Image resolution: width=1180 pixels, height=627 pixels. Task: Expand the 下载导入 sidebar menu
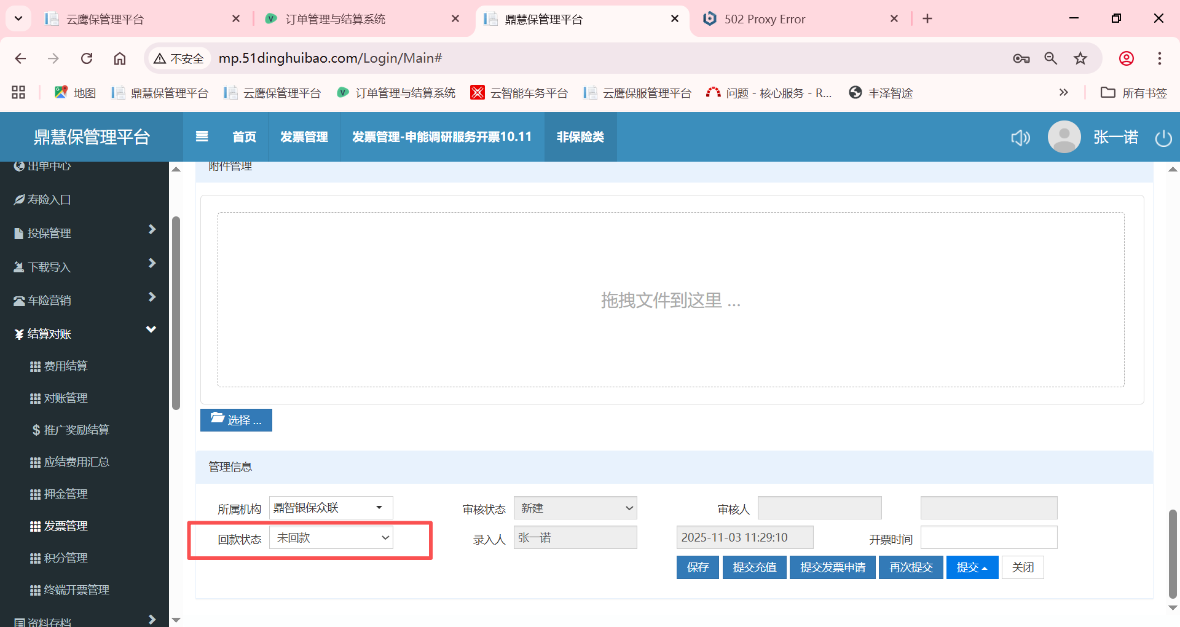pos(84,267)
